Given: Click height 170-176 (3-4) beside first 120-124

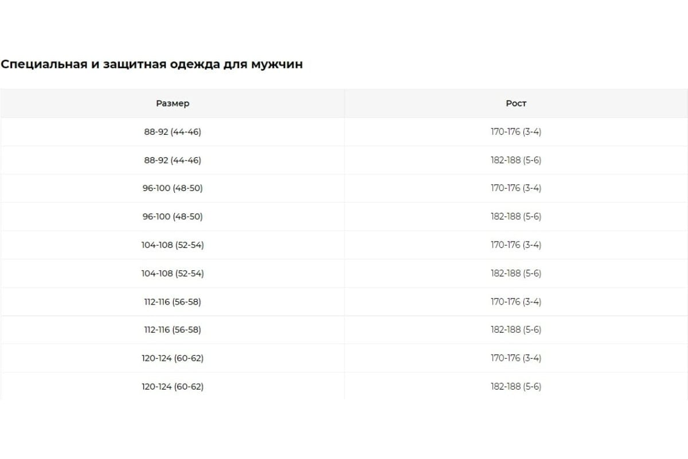Looking at the screenshot, I should 516,358.
